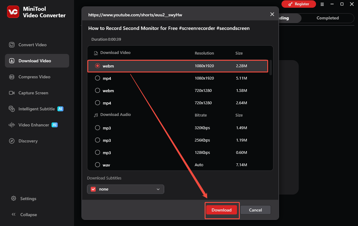Click the MiniTool Video Converter logo icon

[x=13, y=12]
